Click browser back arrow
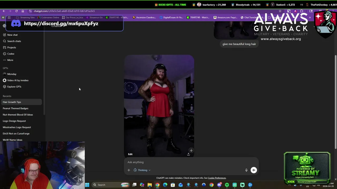 [4, 11]
